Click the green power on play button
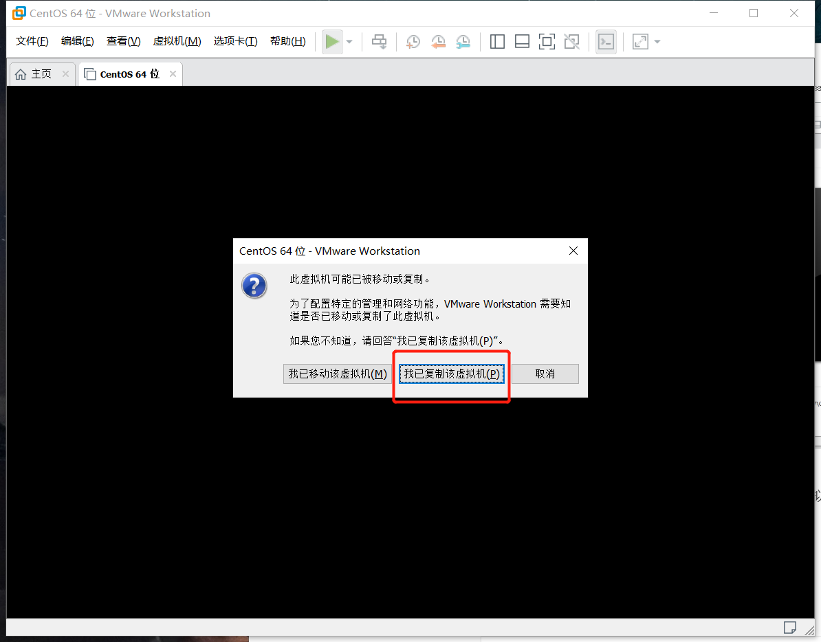The image size is (821, 642). coord(332,42)
